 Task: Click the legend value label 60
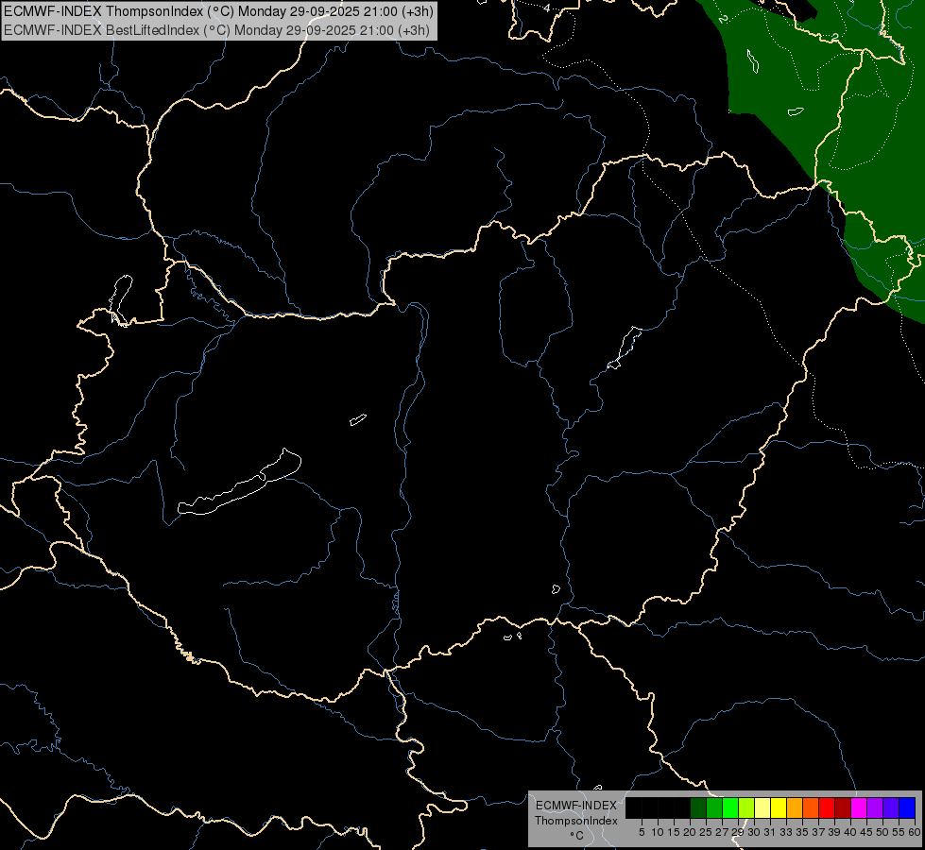[915, 832]
